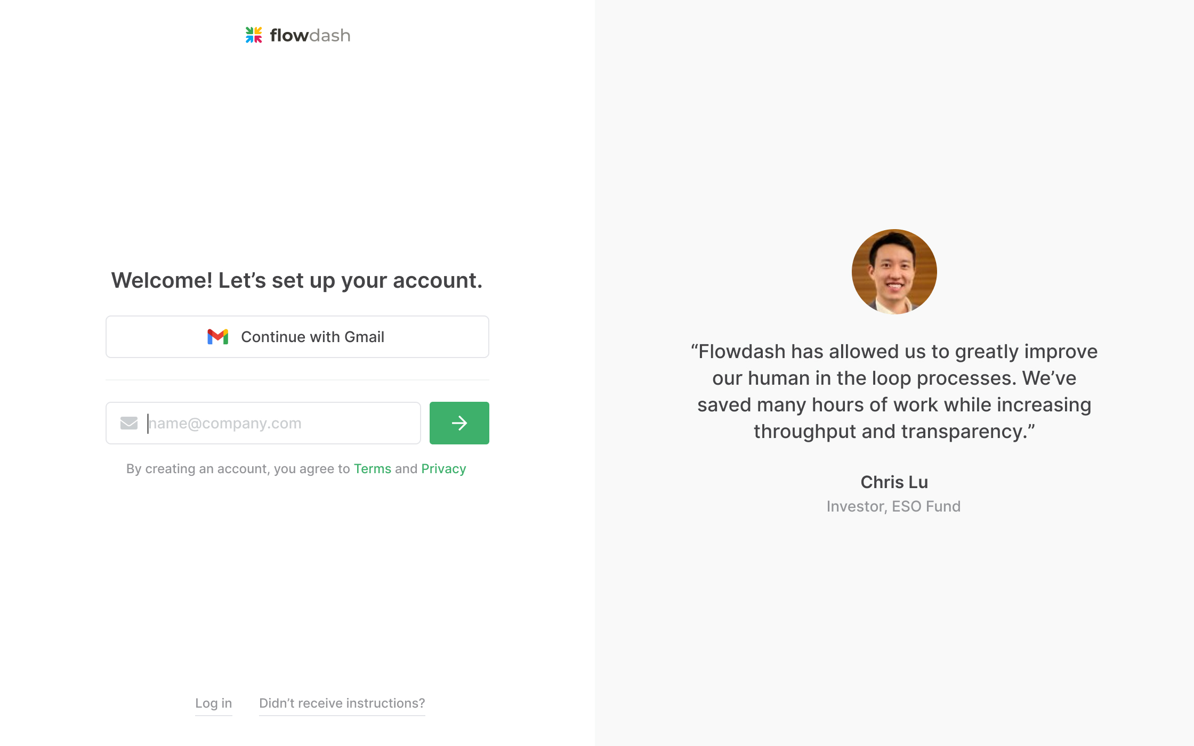
Task: Click the Gmail M icon
Action: point(218,337)
